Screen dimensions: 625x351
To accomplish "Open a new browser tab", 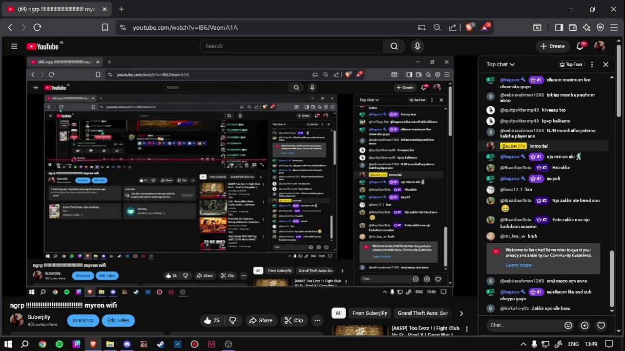I will point(122,9).
